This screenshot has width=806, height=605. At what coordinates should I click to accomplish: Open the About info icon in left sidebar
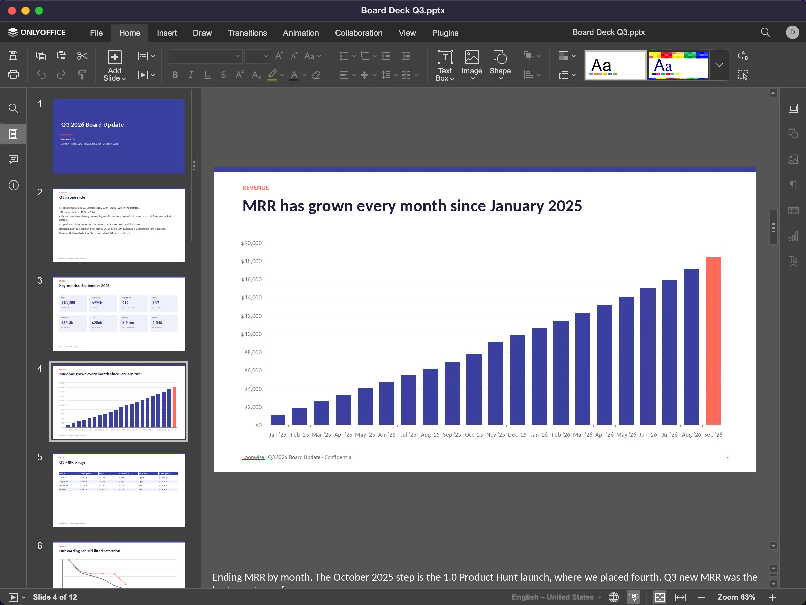click(13, 185)
